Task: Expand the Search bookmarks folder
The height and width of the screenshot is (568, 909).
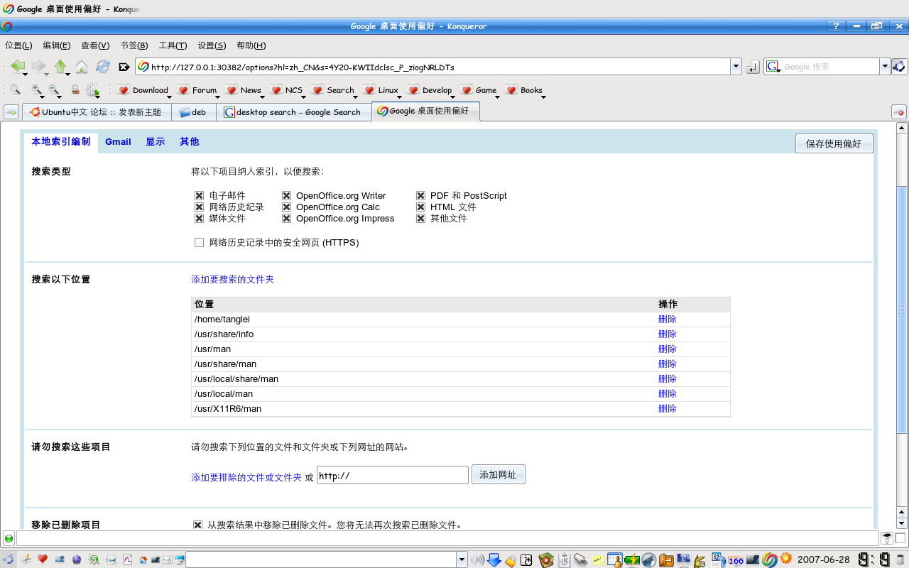Action: click(334, 90)
